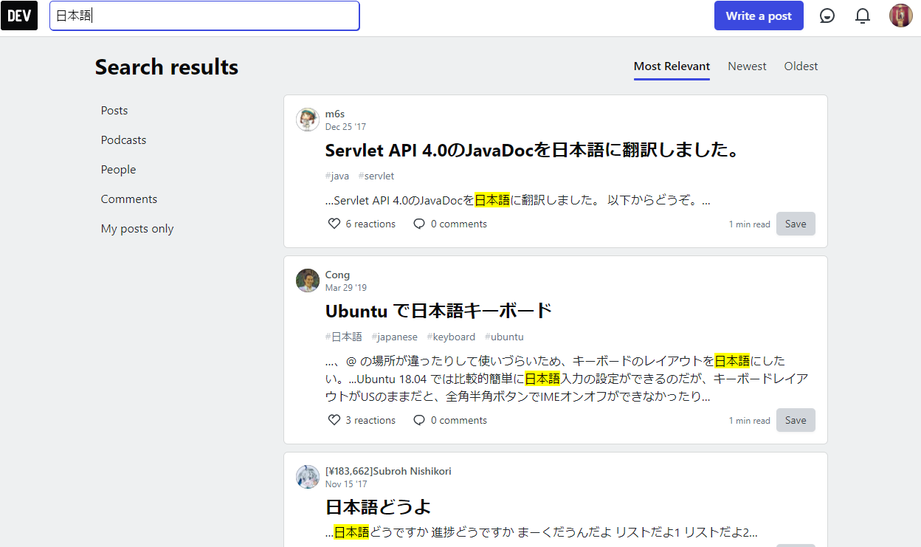
Task: Click comment icon on Ubuntu keyboard post
Action: pos(419,420)
